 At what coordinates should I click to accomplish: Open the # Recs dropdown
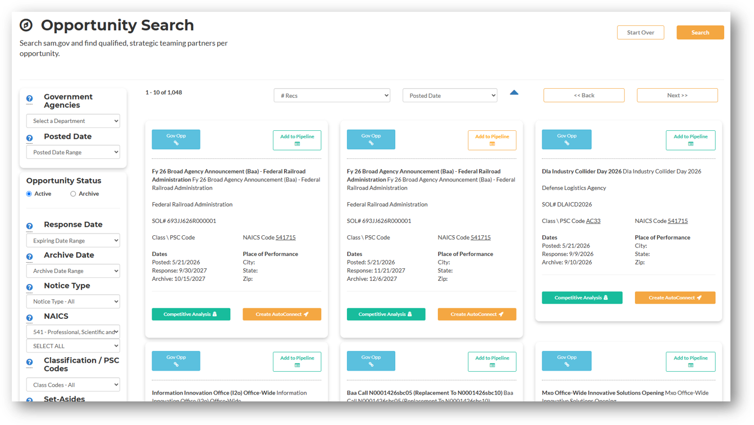click(332, 95)
